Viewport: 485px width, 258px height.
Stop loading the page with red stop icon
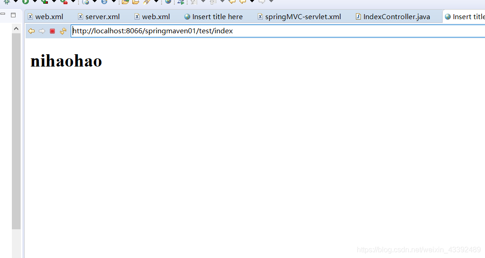[x=52, y=31]
